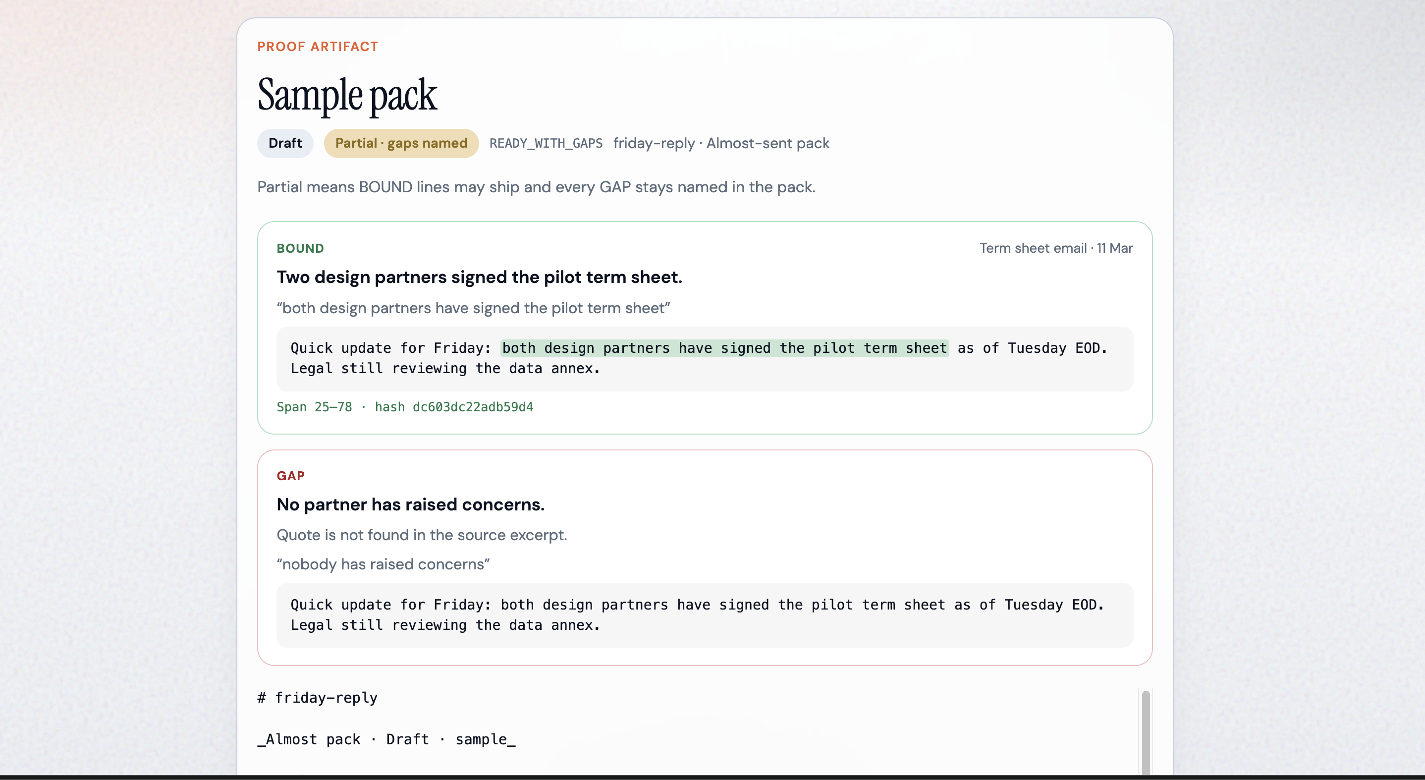Select the No partner has raised concerns claim
1425x780 pixels.
410,504
